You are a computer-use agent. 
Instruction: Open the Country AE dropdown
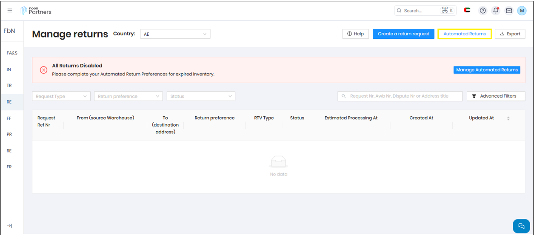tap(175, 34)
